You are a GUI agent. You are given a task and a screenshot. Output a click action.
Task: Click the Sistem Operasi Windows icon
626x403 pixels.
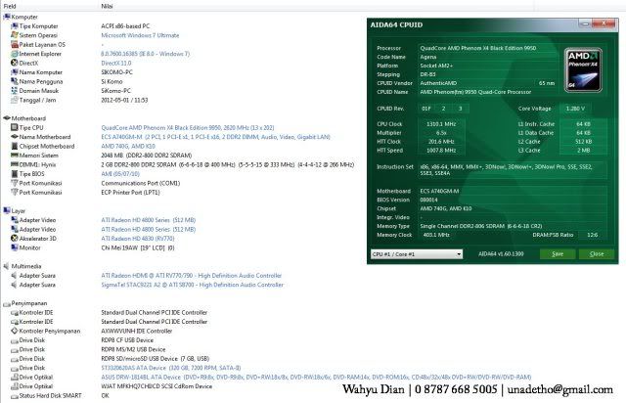click(x=15, y=35)
